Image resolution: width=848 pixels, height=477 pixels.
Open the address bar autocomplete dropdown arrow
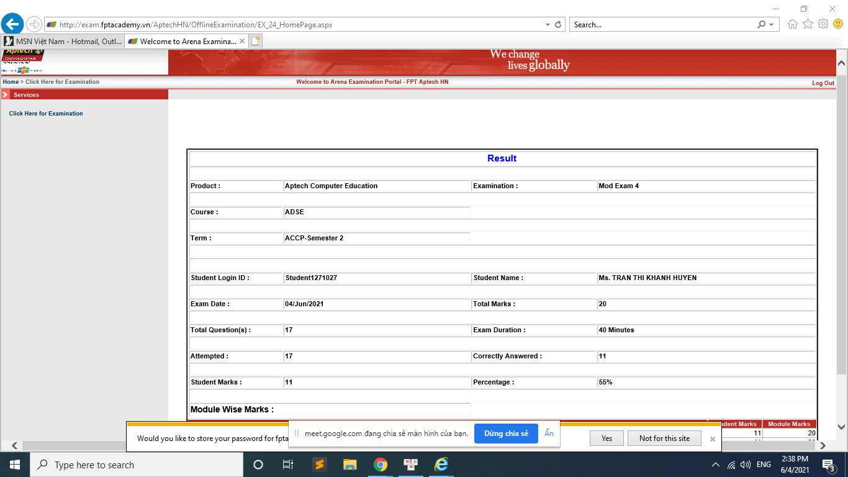coord(548,25)
